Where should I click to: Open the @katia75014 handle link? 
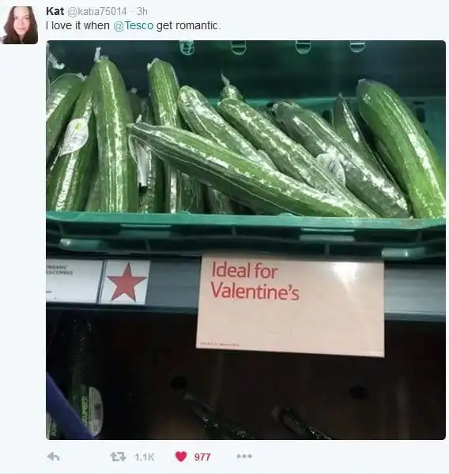[x=96, y=12]
